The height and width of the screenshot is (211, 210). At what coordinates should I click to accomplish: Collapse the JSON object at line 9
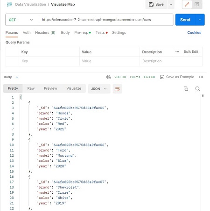pos(29,139)
